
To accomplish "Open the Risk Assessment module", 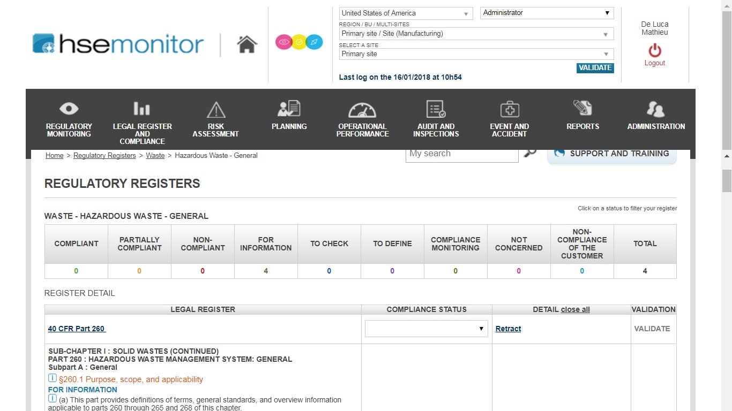I will click(215, 119).
